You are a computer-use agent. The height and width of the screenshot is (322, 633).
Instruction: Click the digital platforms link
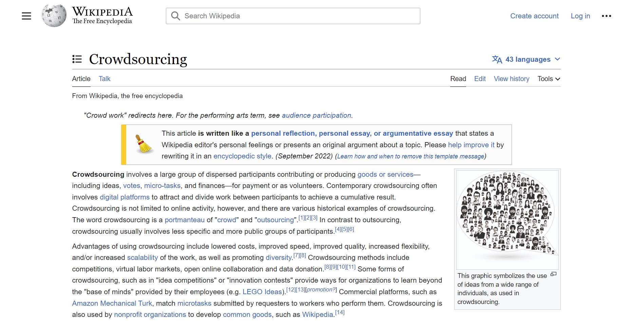click(124, 197)
